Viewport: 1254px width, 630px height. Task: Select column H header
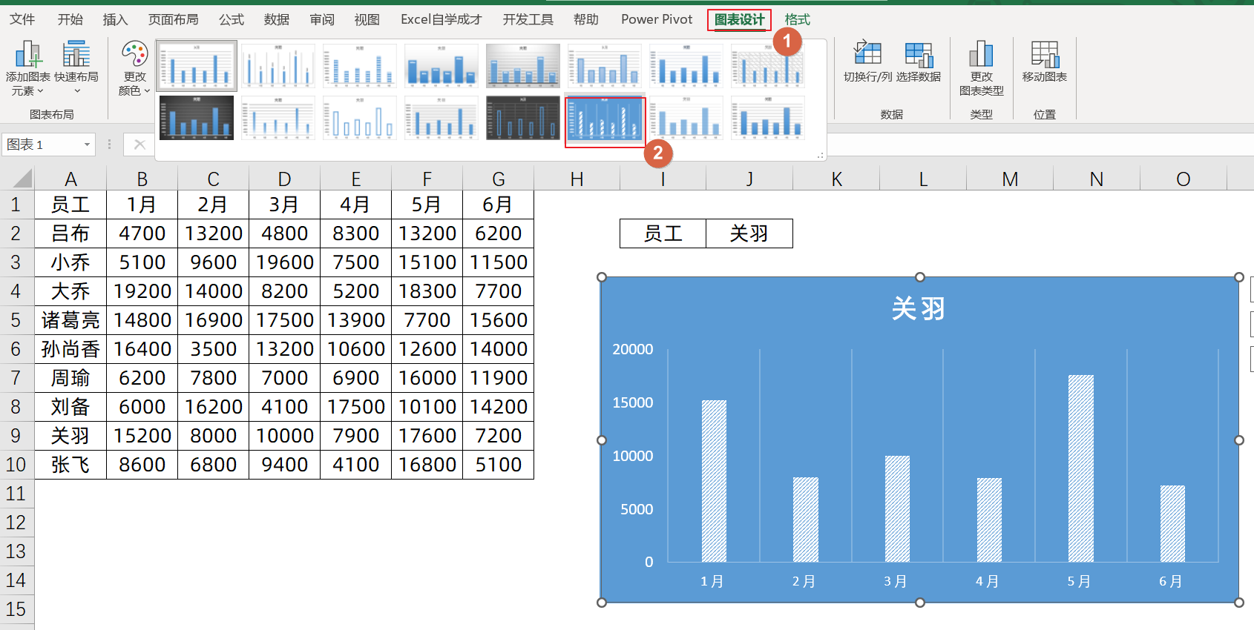[x=577, y=179]
